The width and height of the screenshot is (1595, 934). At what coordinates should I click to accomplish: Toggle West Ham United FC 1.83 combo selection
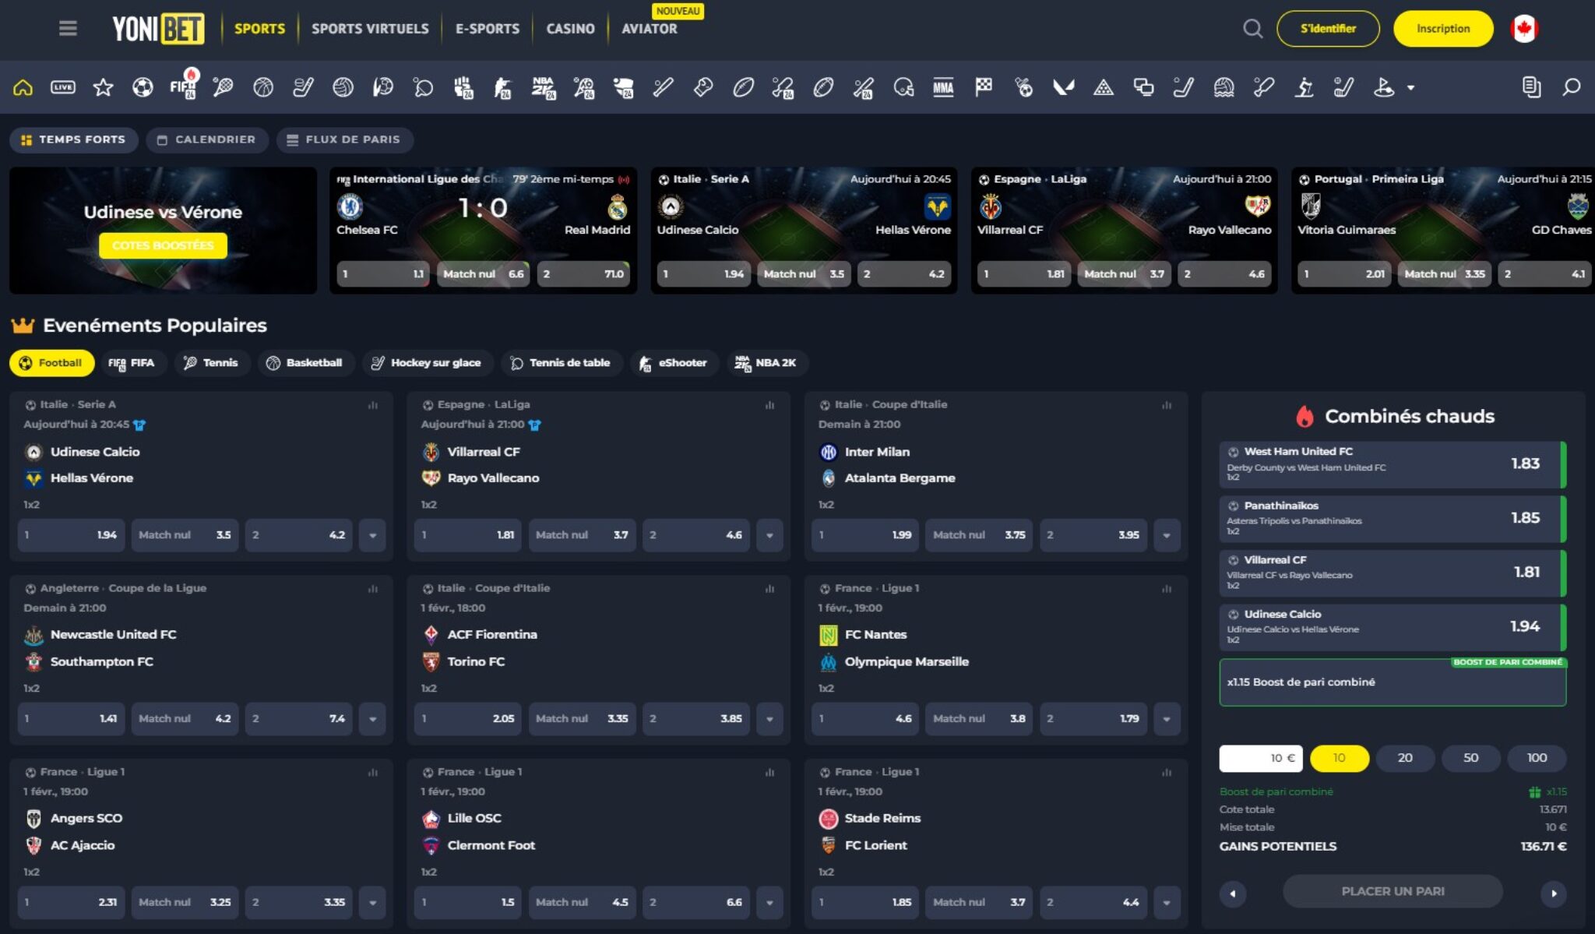point(1393,463)
